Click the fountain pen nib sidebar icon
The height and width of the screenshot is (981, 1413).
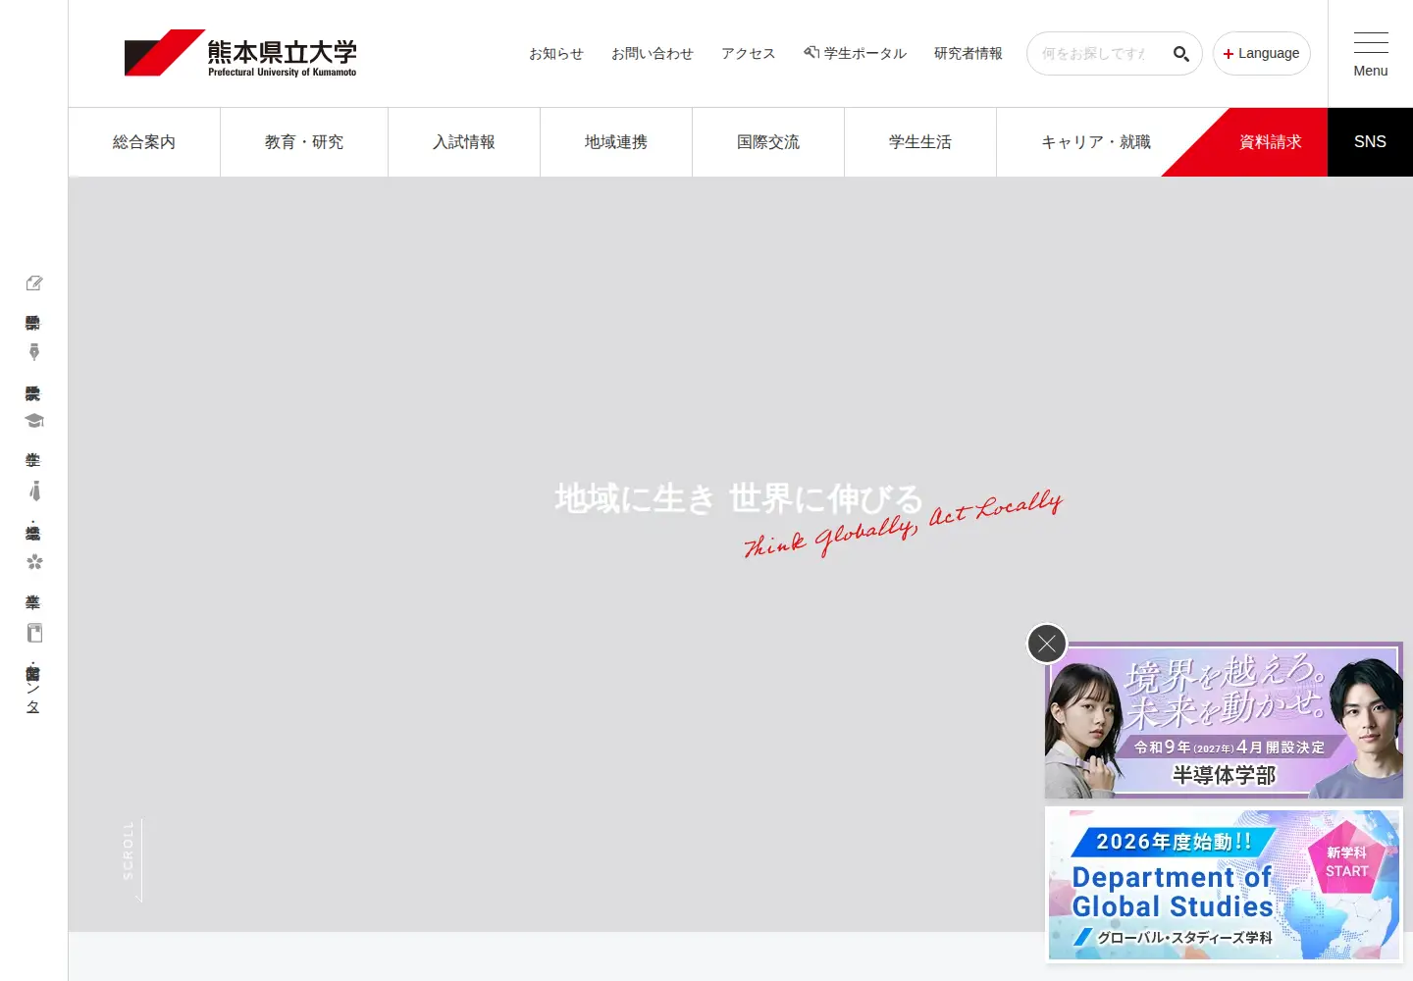[34, 352]
